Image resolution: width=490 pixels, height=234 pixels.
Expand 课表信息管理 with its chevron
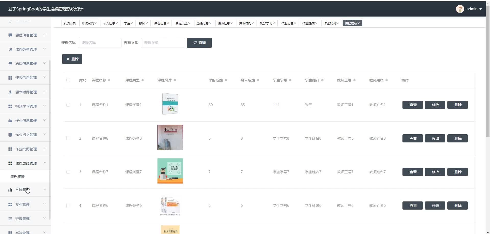tap(44, 77)
